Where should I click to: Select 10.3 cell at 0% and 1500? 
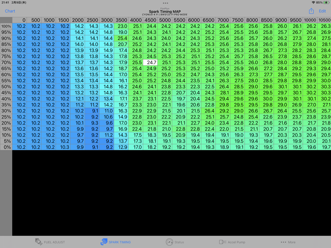pyautogui.click(x=63, y=147)
